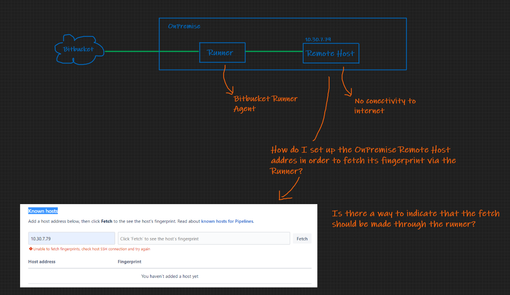This screenshot has height=295, width=510.
Task: Select the orange question text about fetching through runner
Action: pyautogui.click(x=416, y=219)
